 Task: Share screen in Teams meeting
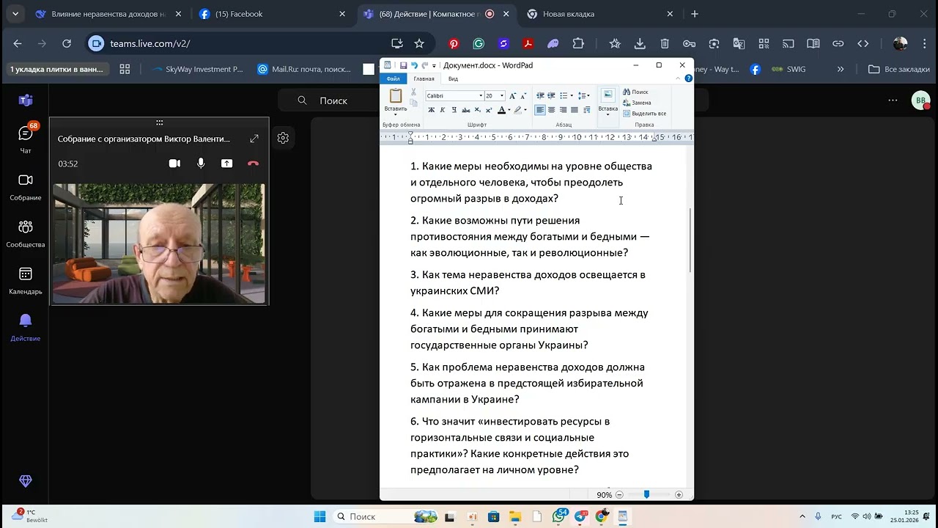point(227,164)
